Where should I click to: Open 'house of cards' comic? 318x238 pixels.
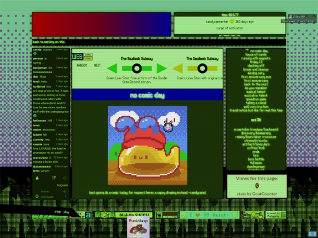(256, 55)
